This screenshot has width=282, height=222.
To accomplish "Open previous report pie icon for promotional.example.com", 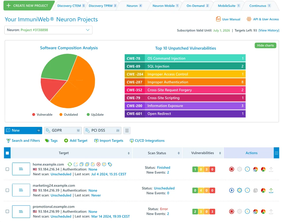I will 255,211.
